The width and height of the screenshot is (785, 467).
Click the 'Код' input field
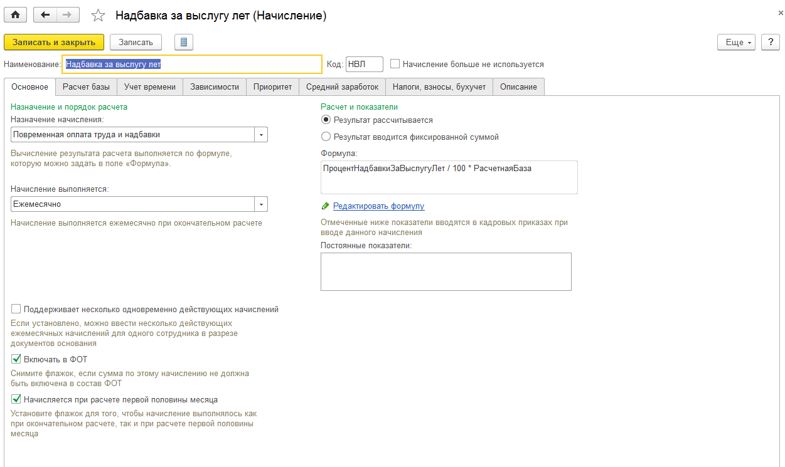[x=364, y=64]
